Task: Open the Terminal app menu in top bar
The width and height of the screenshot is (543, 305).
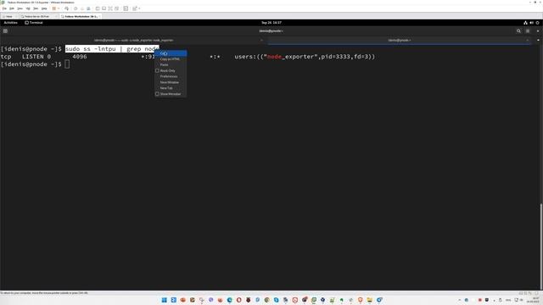Action: pos(34,23)
